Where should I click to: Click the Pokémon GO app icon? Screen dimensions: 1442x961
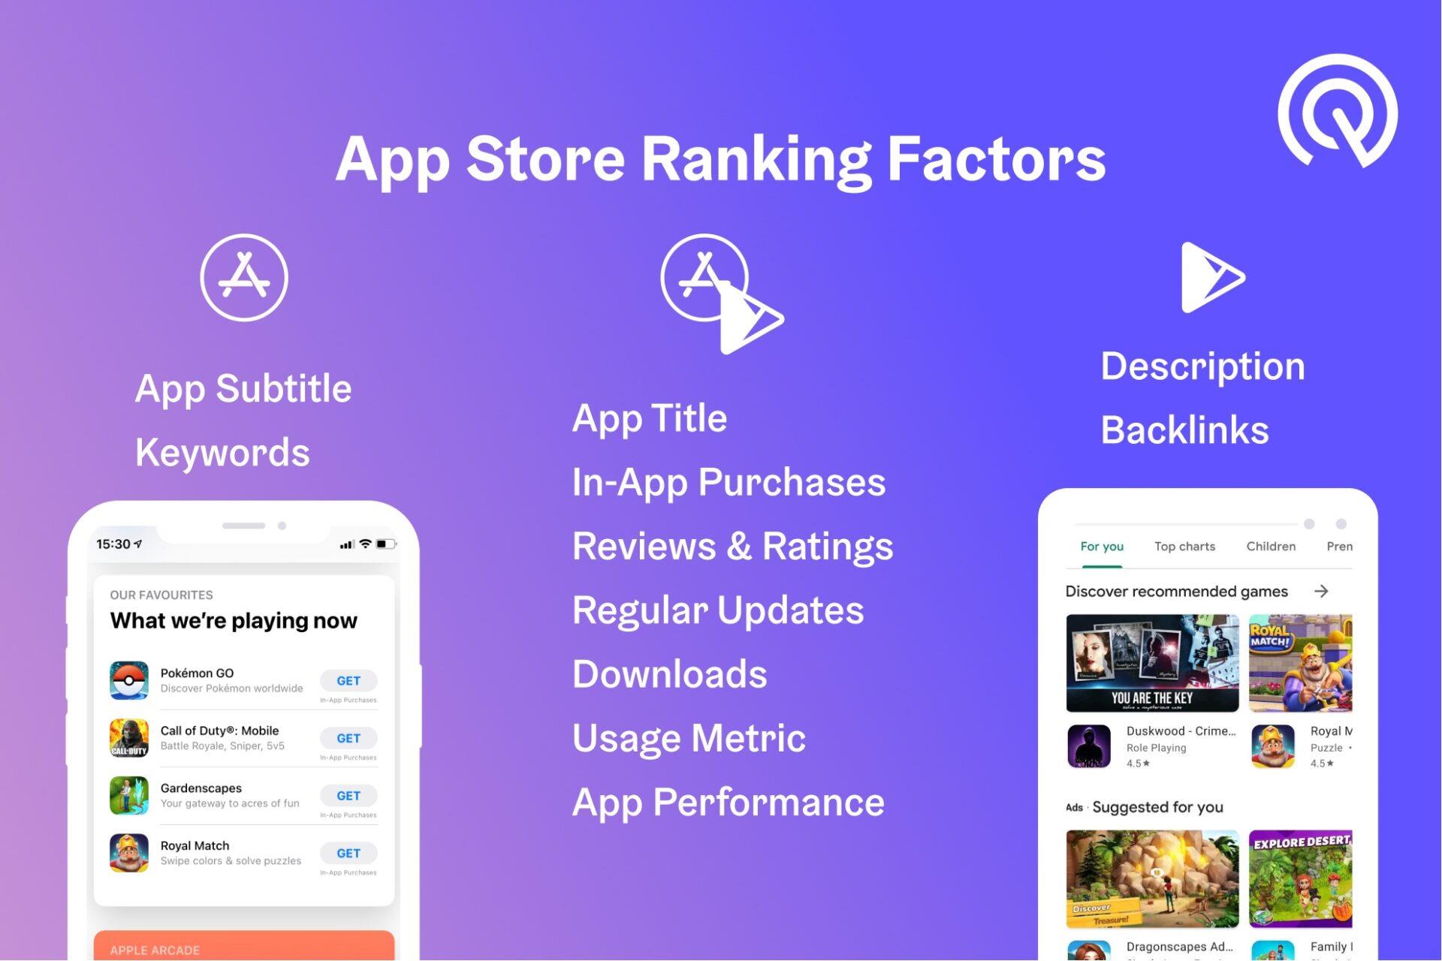coord(128,679)
